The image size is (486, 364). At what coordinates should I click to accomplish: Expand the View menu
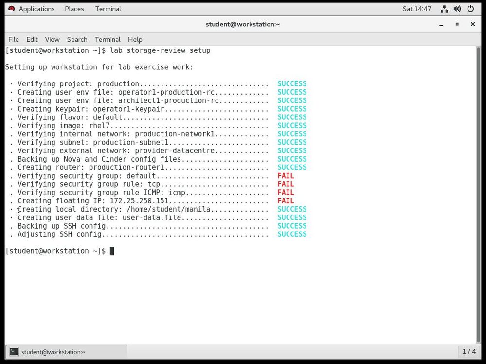coord(52,39)
